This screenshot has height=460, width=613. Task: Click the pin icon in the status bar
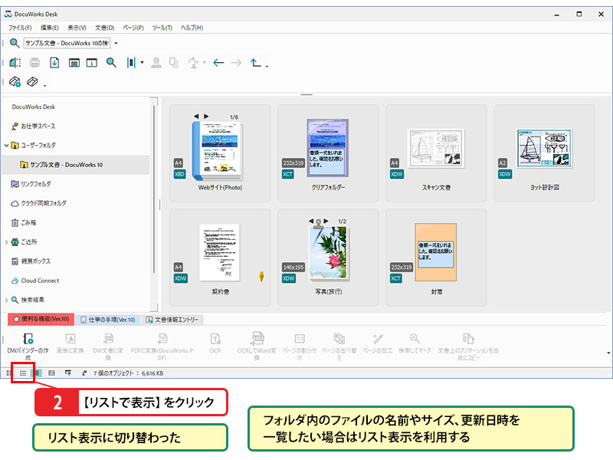(84, 373)
